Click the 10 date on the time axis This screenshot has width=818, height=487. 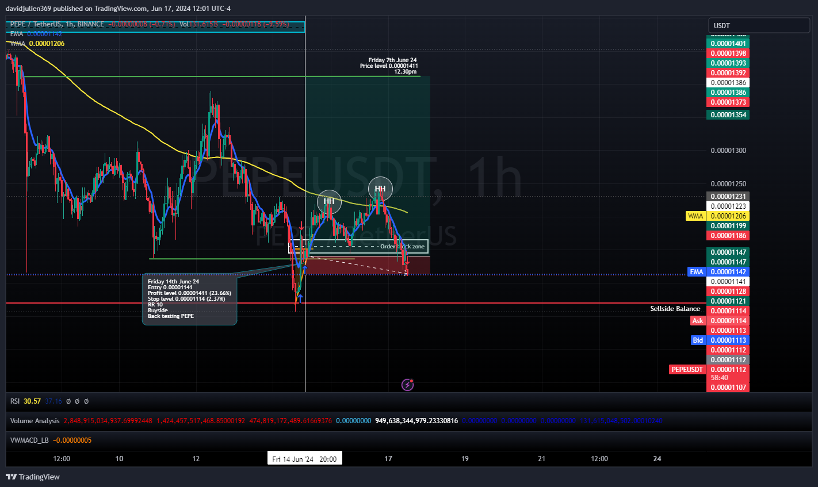point(119,459)
